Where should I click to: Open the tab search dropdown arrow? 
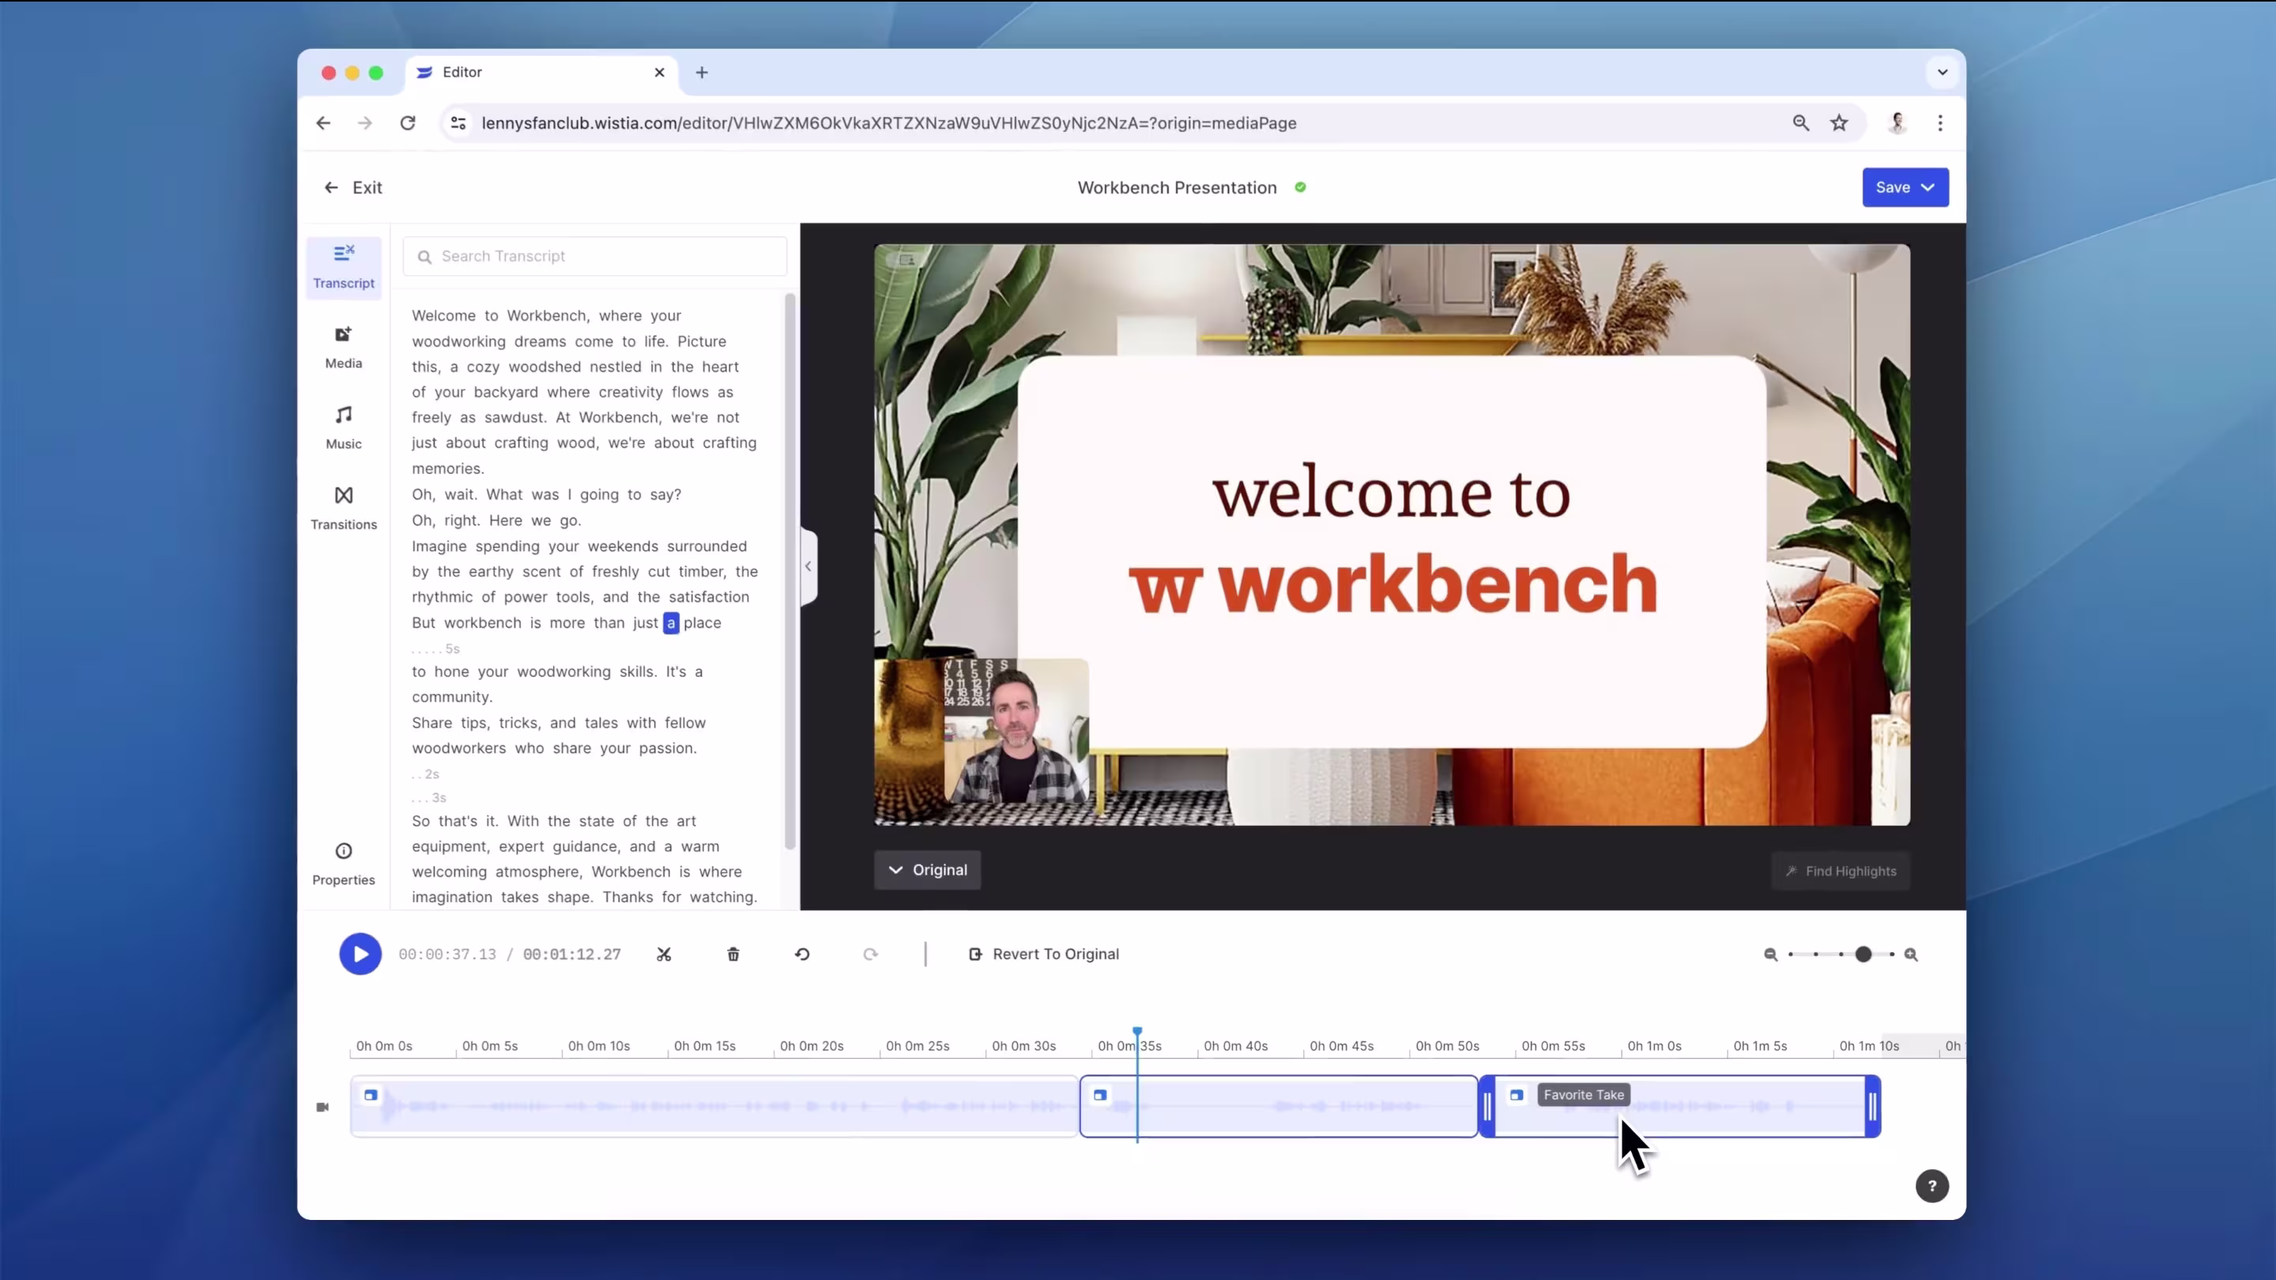click(x=1943, y=73)
